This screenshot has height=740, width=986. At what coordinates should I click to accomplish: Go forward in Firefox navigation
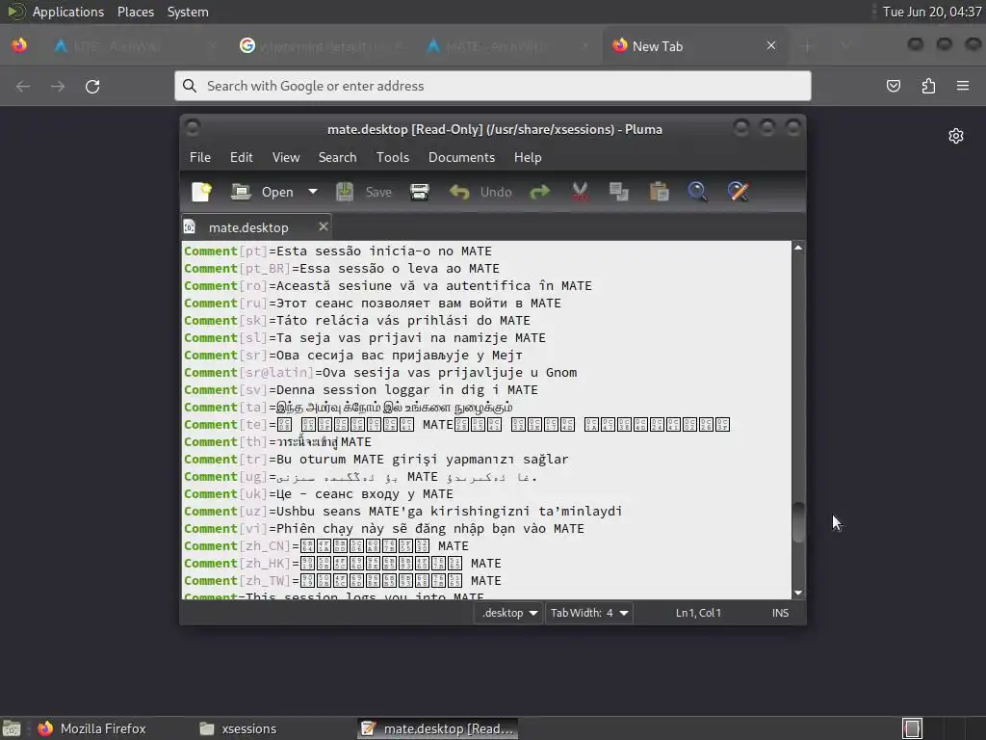point(58,86)
